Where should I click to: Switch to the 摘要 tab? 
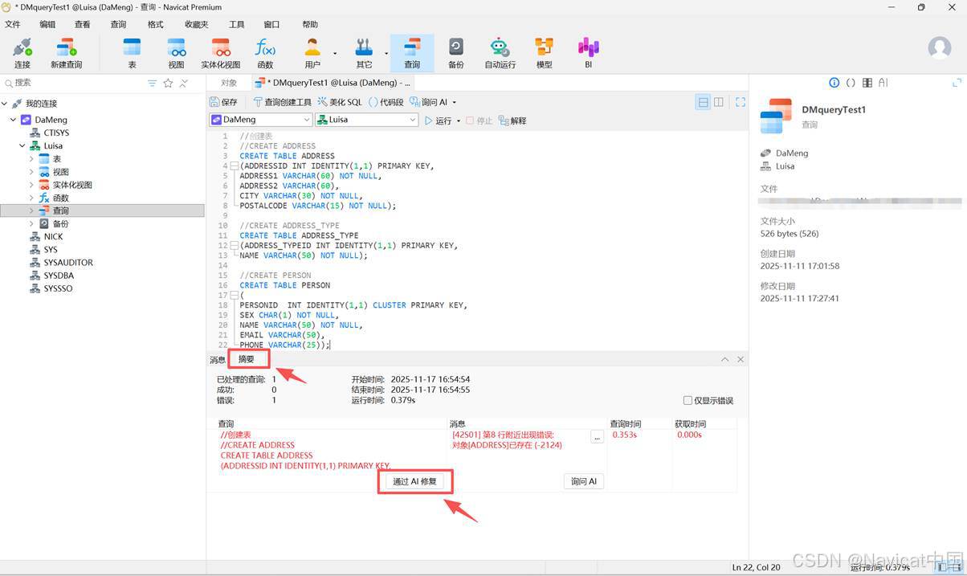[247, 359]
